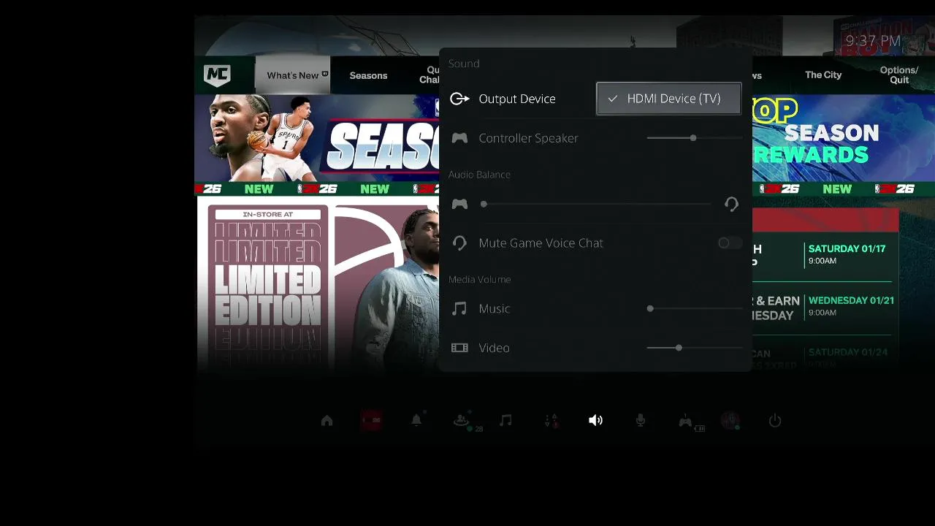Click the SATURDAY 01/17 event date

click(x=847, y=248)
